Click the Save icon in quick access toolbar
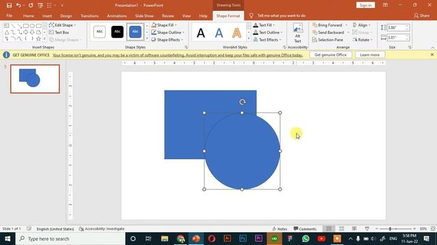Screen dimensions: 437x245 (x=9, y=5)
